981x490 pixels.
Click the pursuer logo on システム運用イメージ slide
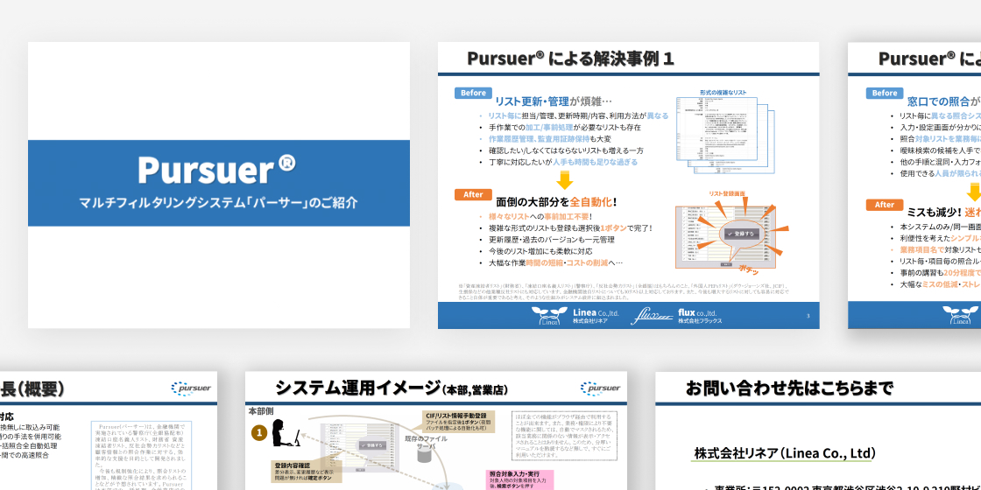pos(600,388)
